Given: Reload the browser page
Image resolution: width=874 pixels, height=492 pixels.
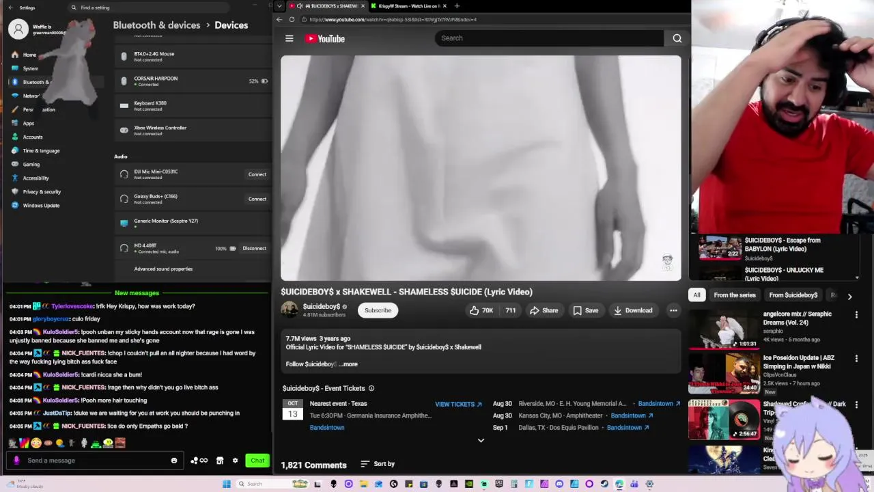Looking at the screenshot, I should (292, 19).
